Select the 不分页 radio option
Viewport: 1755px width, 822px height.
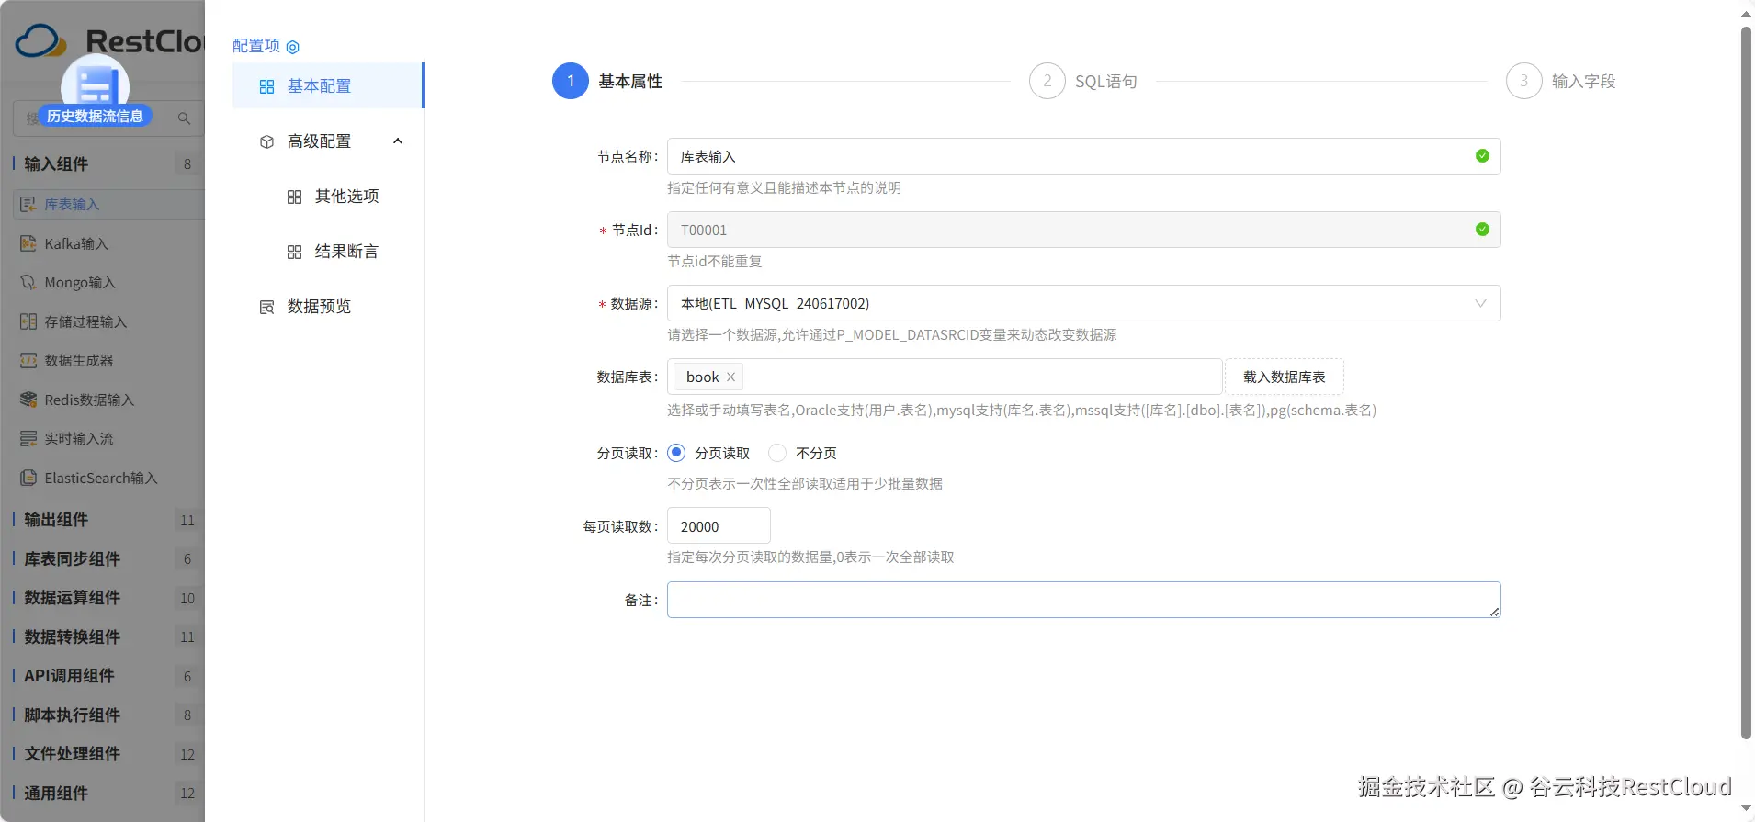[x=777, y=453]
